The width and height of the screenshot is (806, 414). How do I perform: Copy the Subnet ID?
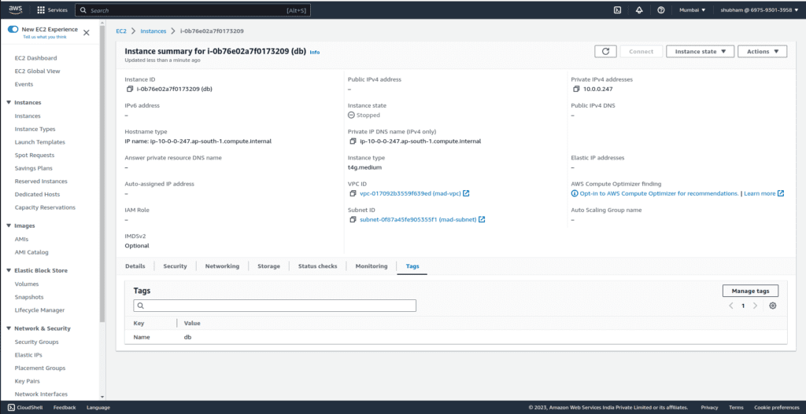coord(353,219)
